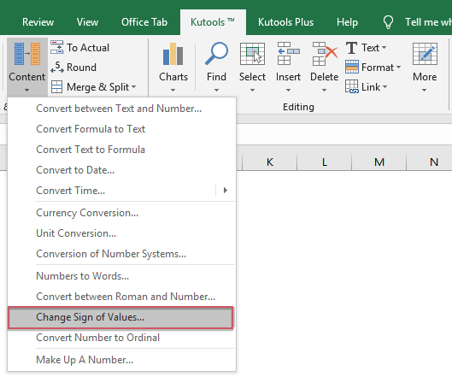
Task: Select column M header
Action: tap(379, 162)
